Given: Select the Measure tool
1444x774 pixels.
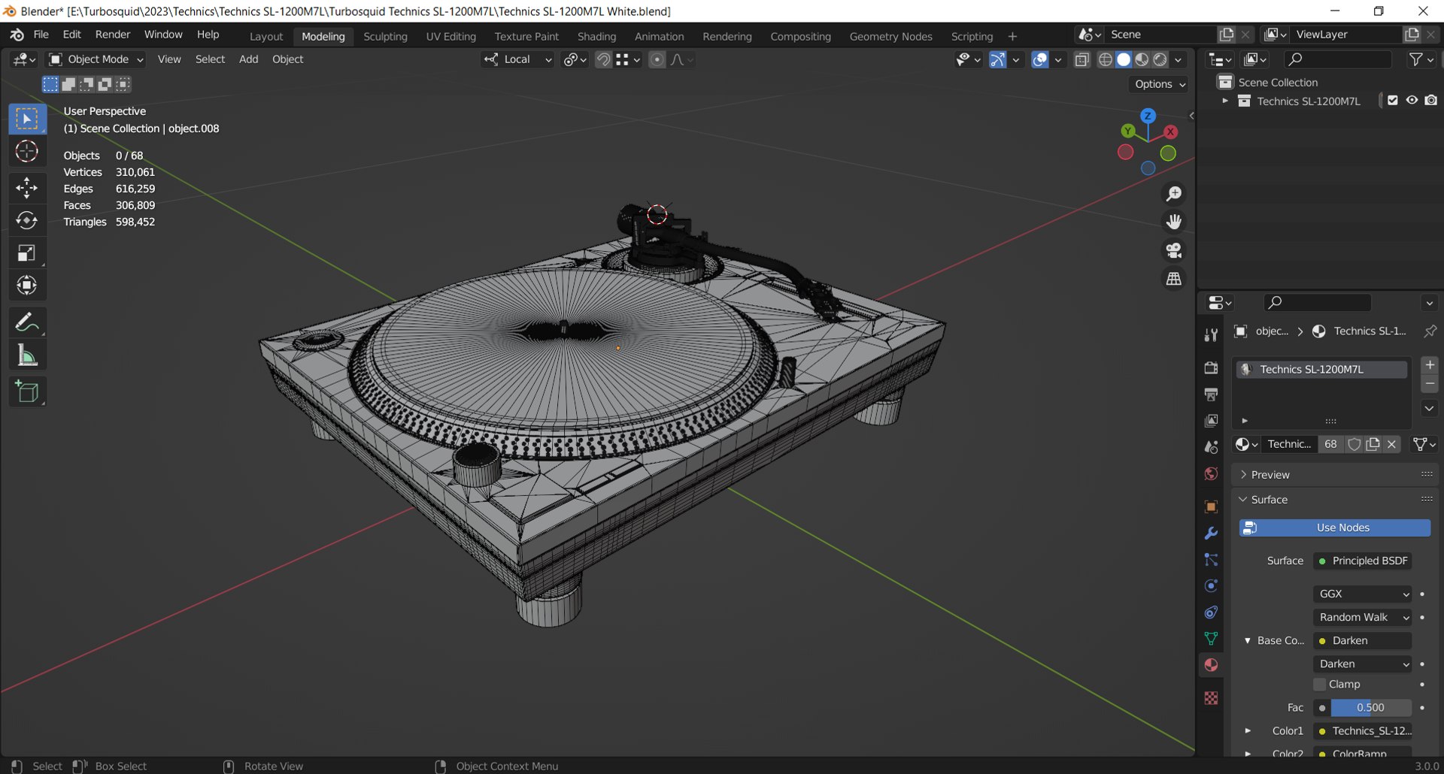Looking at the screenshot, I should point(27,355).
